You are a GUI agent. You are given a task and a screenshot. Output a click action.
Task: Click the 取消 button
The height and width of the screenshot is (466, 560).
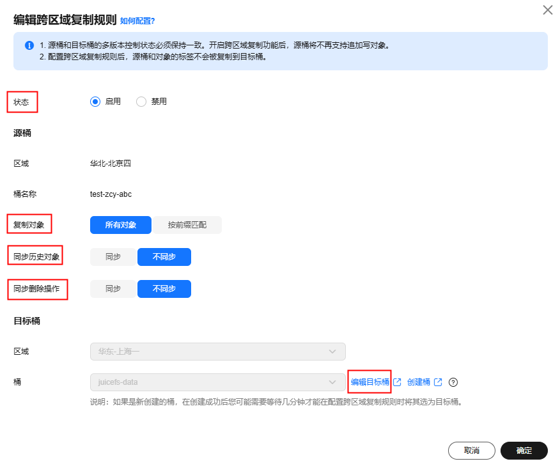tap(471, 451)
